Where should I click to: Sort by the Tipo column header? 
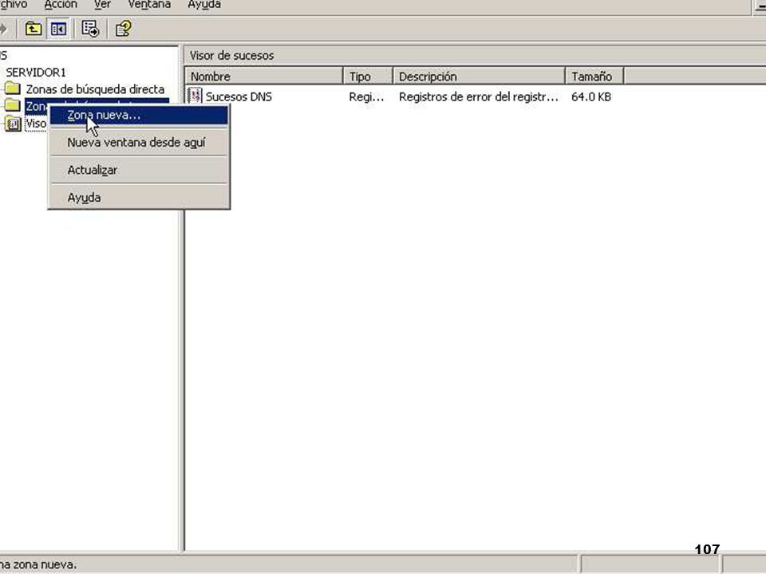pyautogui.click(x=368, y=77)
